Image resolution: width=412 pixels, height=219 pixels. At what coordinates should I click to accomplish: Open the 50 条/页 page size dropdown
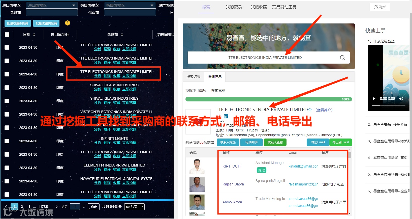point(135,207)
